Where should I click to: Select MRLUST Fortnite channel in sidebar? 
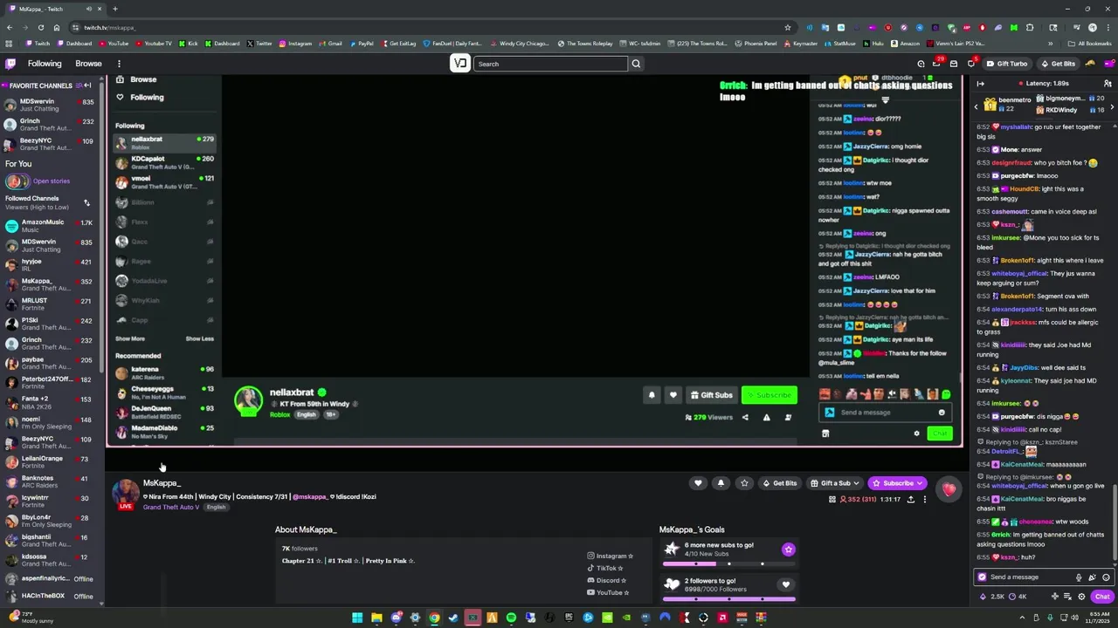[49, 304]
